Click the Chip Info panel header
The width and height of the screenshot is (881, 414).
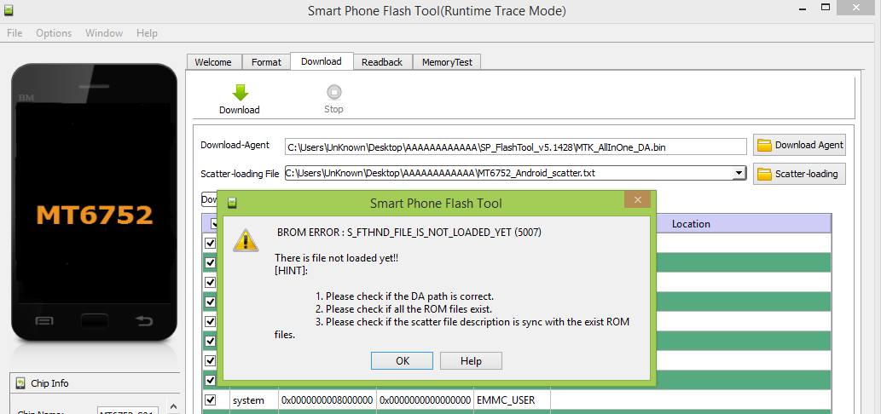pyautogui.click(x=95, y=383)
